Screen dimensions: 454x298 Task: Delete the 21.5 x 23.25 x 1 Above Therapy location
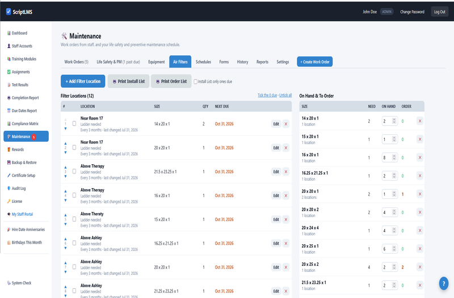(286, 172)
